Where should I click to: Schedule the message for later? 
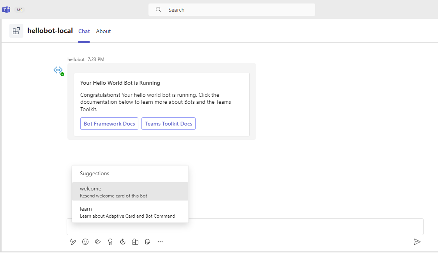[x=123, y=242]
